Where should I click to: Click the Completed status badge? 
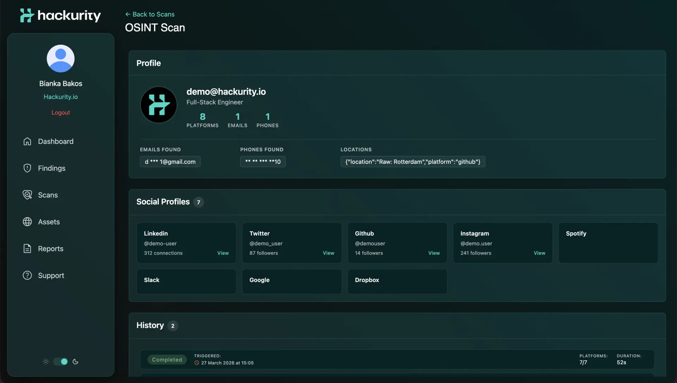coord(167,359)
